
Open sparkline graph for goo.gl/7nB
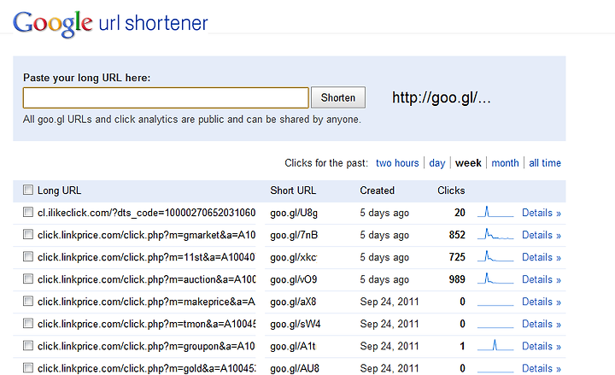(495, 235)
